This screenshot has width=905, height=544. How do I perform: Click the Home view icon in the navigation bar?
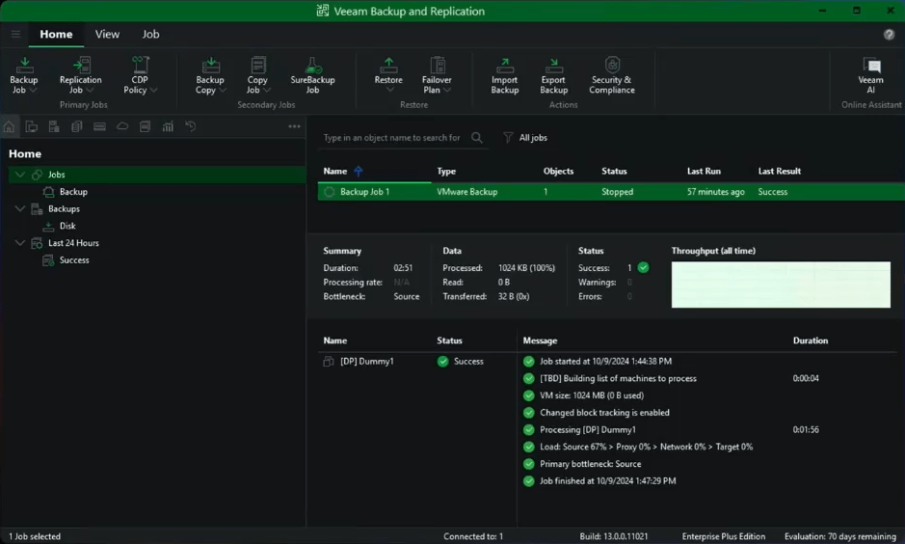pos(10,126)
